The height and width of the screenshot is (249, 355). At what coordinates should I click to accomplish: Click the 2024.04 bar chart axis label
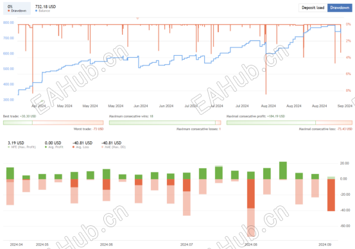tap(16, 245)
